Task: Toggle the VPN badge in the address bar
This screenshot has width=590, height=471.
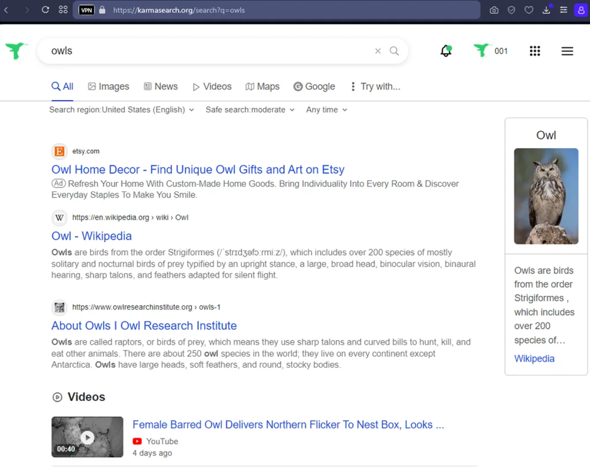Action: 86,10
